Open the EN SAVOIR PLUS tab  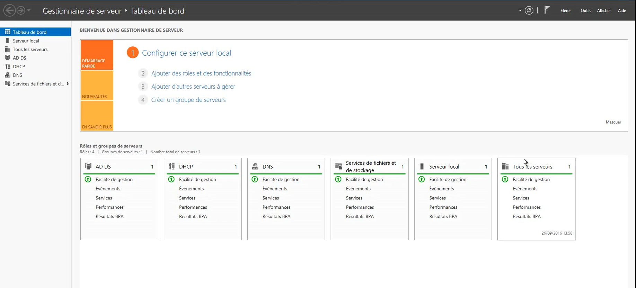point(97,116)
